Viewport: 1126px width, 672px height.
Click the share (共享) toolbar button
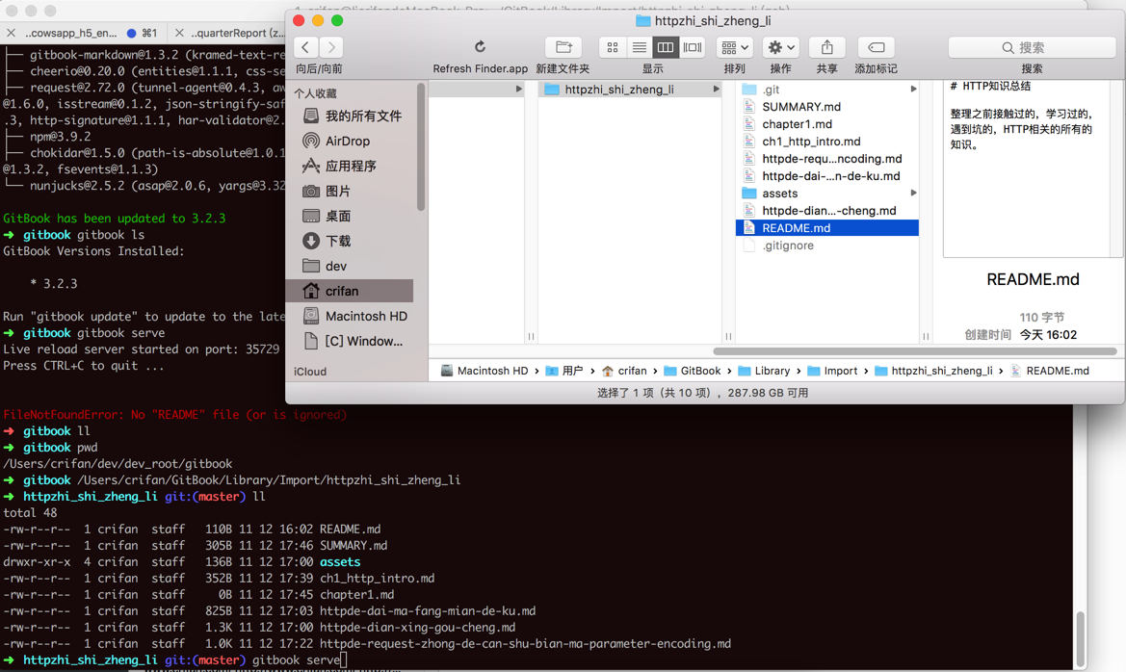[827, 47]
